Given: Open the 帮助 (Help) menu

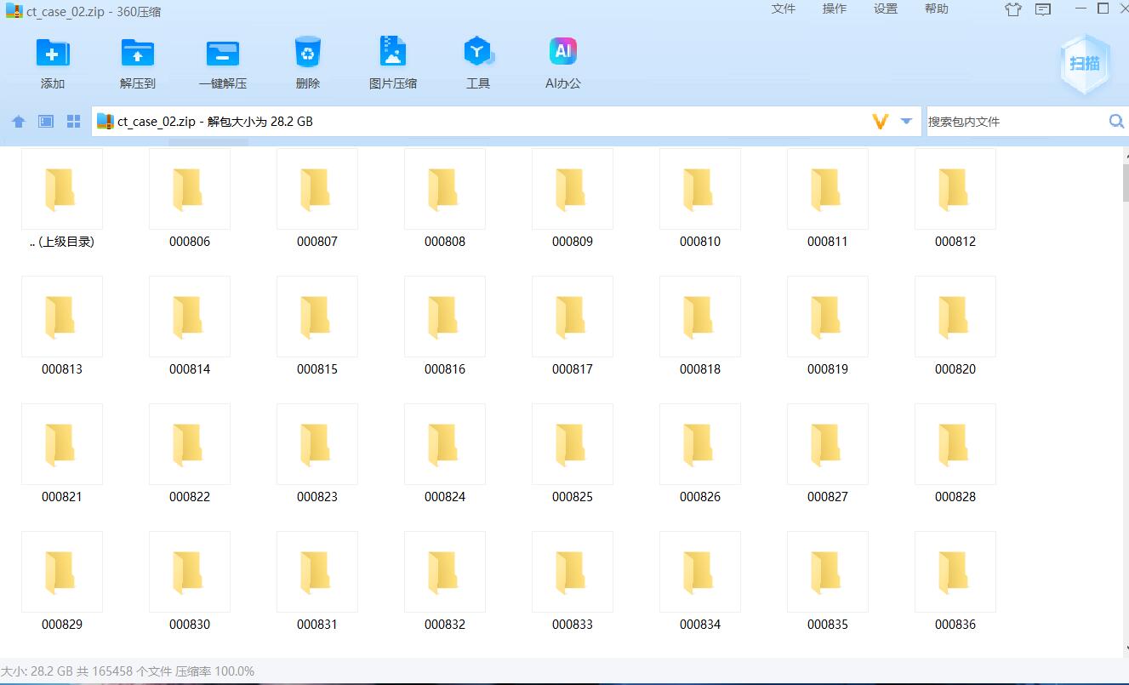Looking at the screenshot, I should [936, 9].
